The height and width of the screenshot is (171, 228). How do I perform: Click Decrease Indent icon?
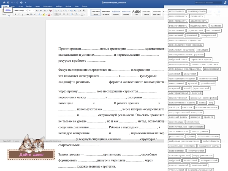click(71, 11)
